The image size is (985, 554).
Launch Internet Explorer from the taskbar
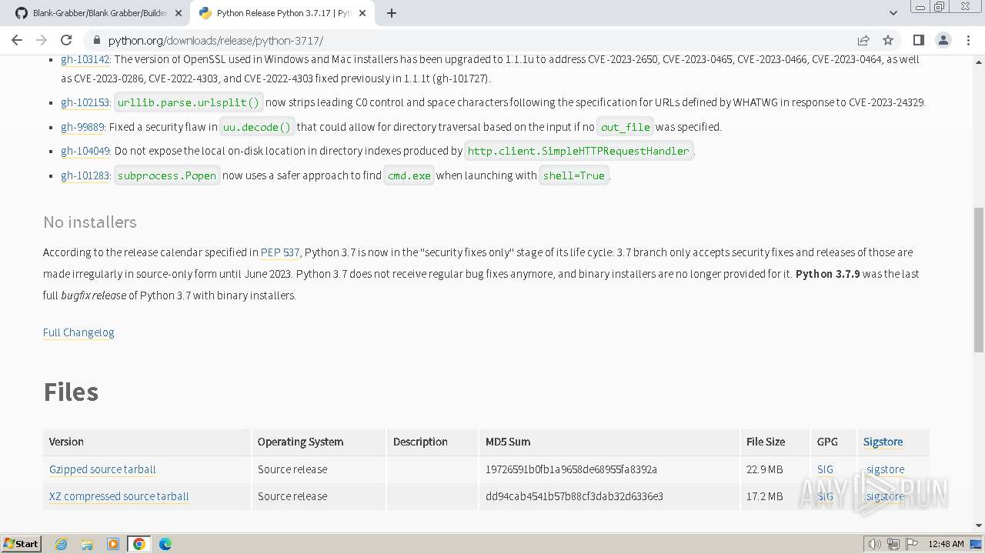coord(61,544)
